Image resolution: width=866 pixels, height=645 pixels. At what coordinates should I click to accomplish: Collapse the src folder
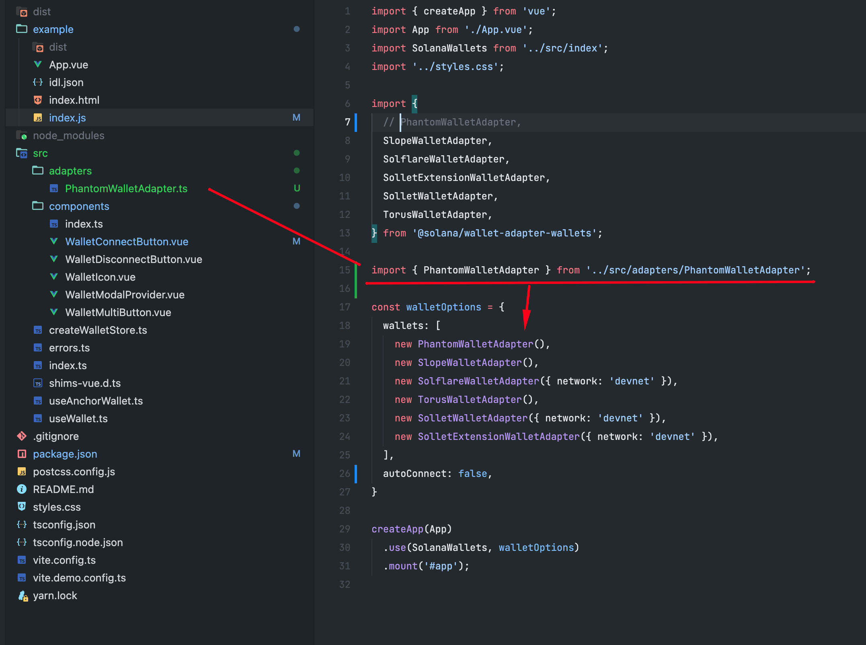(x=40, y=153)
